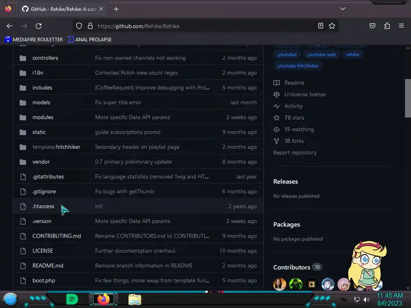Open the .htaccess file

point(43,207)
